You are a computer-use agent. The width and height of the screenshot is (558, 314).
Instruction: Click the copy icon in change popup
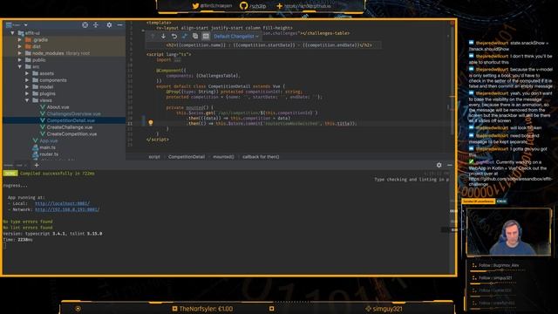coord(195,36)
